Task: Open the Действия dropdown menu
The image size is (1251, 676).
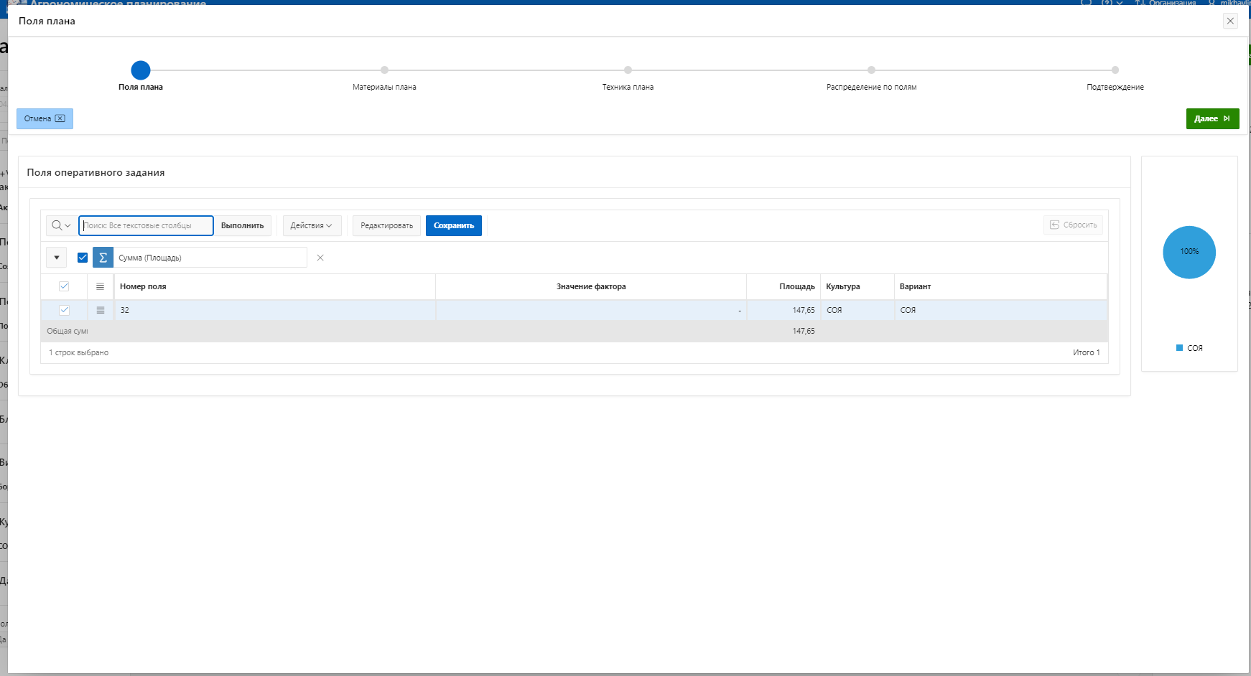Action: point(311,225)
